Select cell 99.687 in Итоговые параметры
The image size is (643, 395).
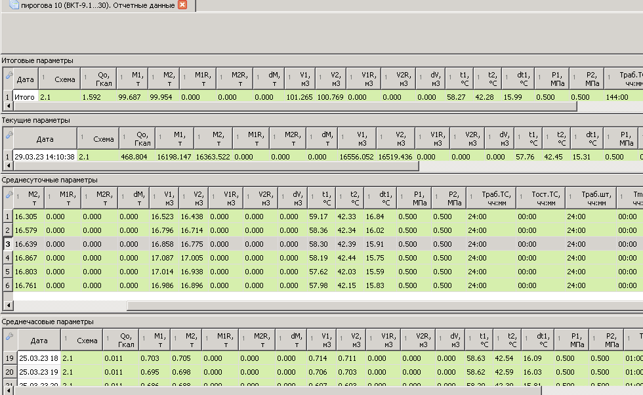click(x=133, y=97)
